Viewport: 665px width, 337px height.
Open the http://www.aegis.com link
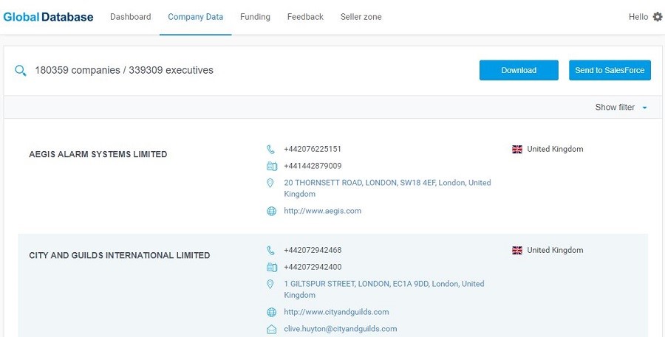tap(322, 211)
